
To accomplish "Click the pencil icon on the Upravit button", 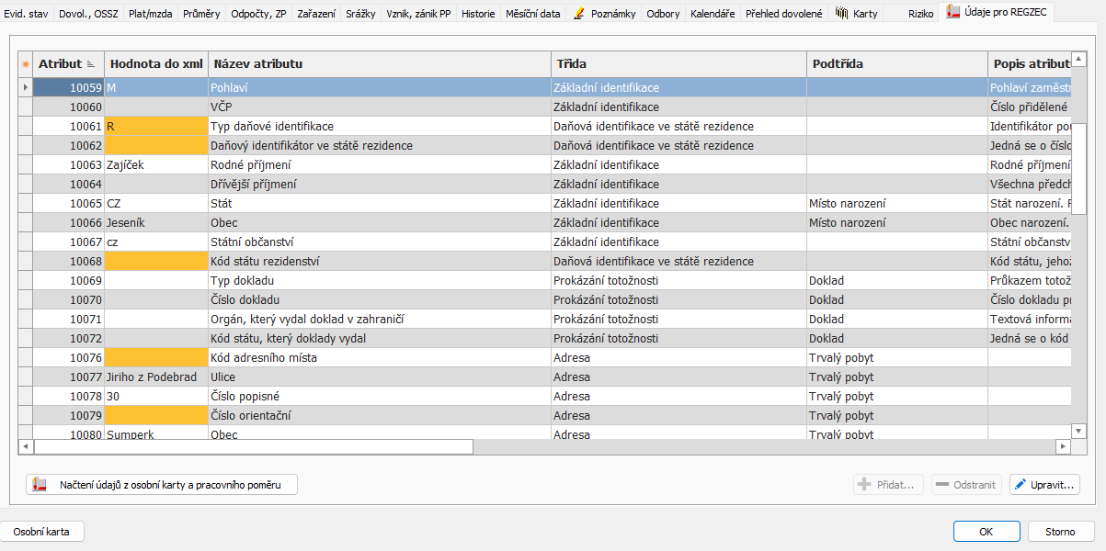I will pos(1020,485).
